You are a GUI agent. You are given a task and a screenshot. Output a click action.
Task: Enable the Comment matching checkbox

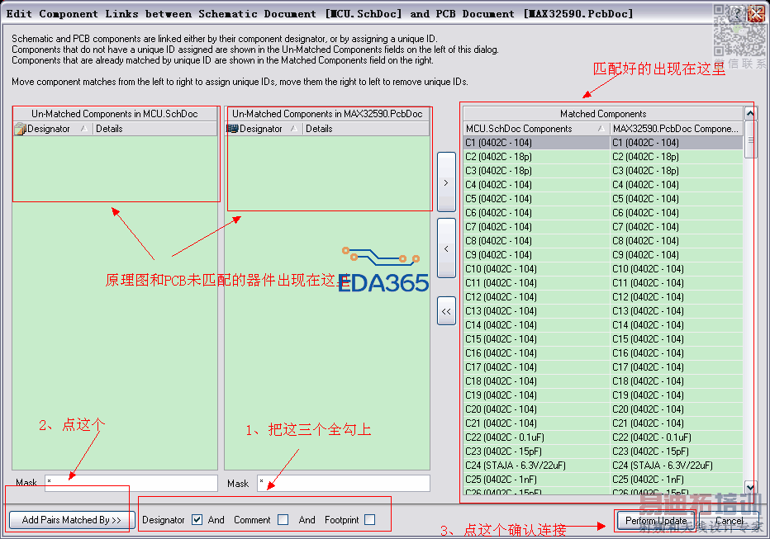(283, 520)
